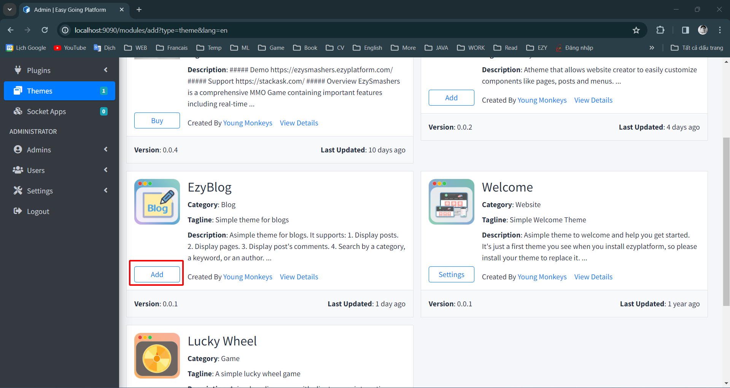Add the EzyBlog theme

[157, 274]
